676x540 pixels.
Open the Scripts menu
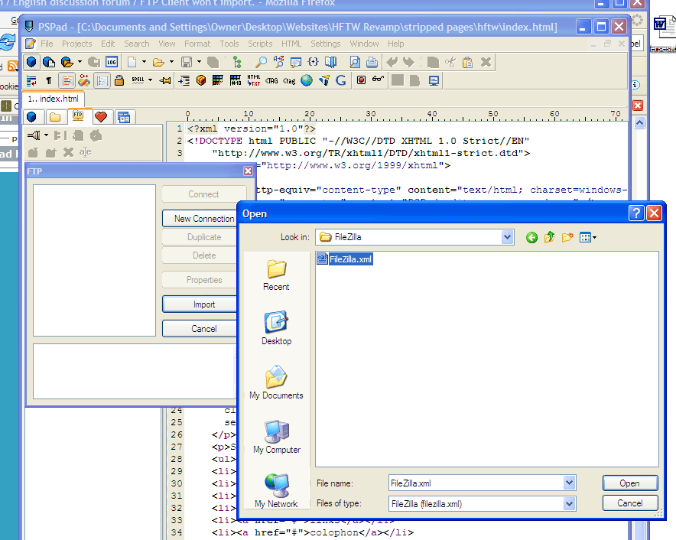(x=260, y=44)
